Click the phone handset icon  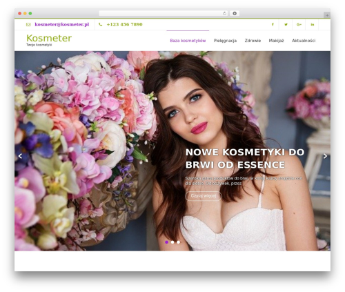coord(101,24)
